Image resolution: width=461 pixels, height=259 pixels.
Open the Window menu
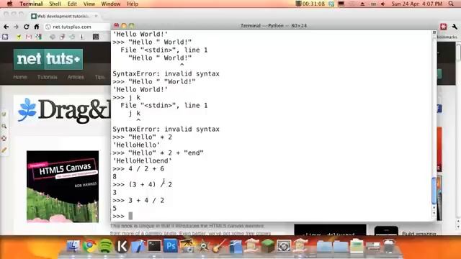110,4
